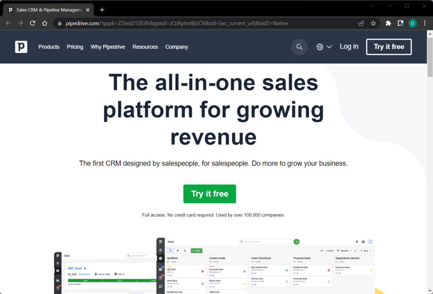The width and height of the screenshot is (433, 294).
Task: Click the Silicon Deal card
Action: click(228, 283)
